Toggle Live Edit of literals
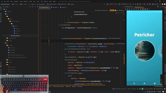166x93 pixels. [101, 10]
